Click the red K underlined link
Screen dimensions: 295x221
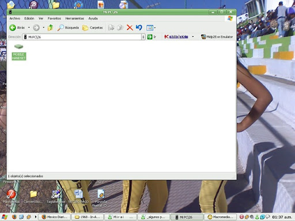[x=176, y=37]
